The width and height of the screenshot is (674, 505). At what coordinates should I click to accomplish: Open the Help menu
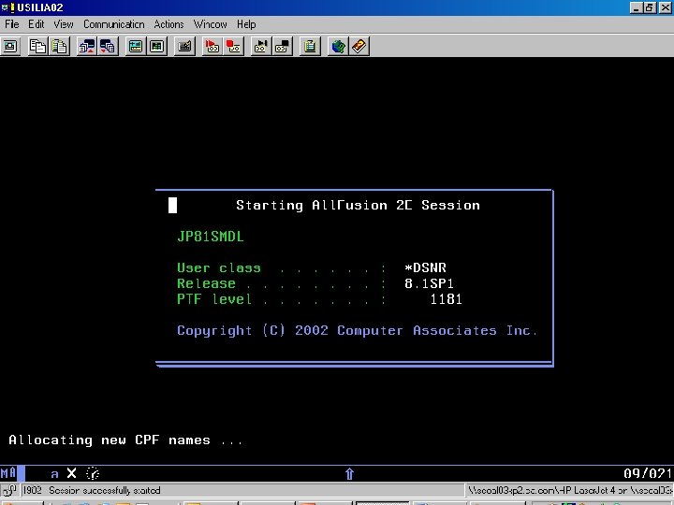click(246, 24)
